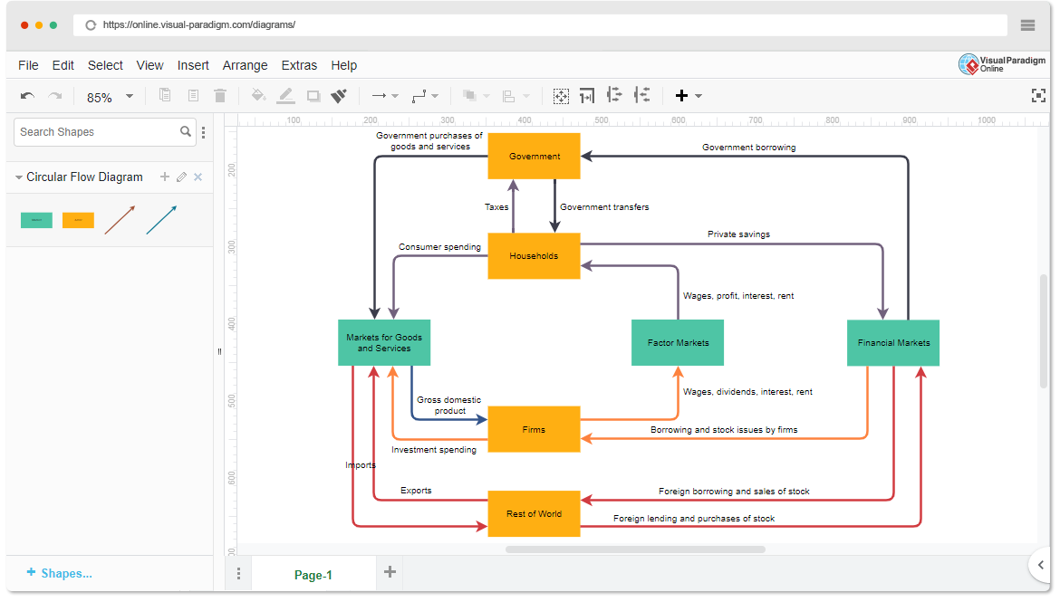The width and height of the screenshot is (1060, 602).
Task: Open Waypoints style dropdown arrow
Action: (435, 97)
